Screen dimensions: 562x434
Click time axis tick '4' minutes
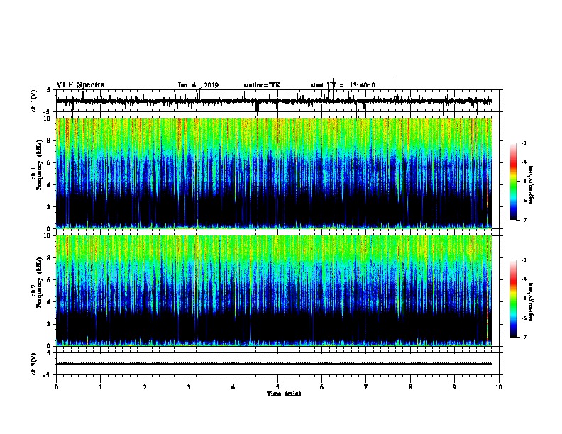233,387
